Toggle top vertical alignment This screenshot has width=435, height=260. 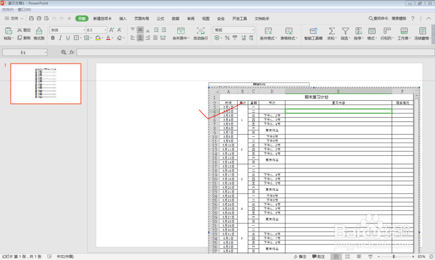coord(133,30)
